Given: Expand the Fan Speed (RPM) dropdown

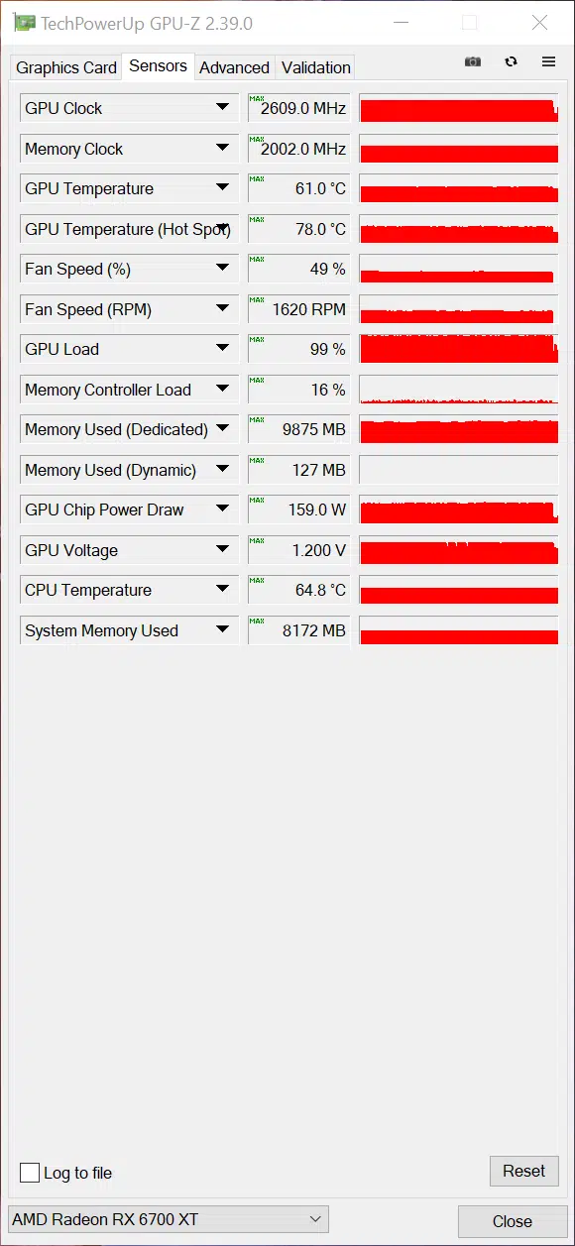Looking at the screenshot, I should pyautogui.click(x=222, y=309).
